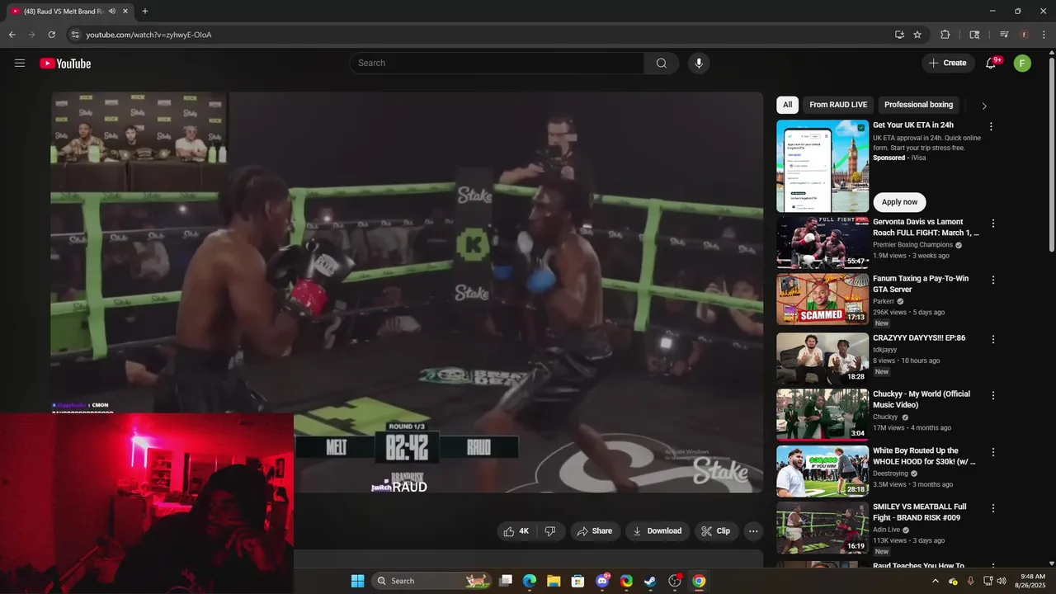Click the search magnifier button
The image size is (1056, 594).
click(x=662, y=64)
